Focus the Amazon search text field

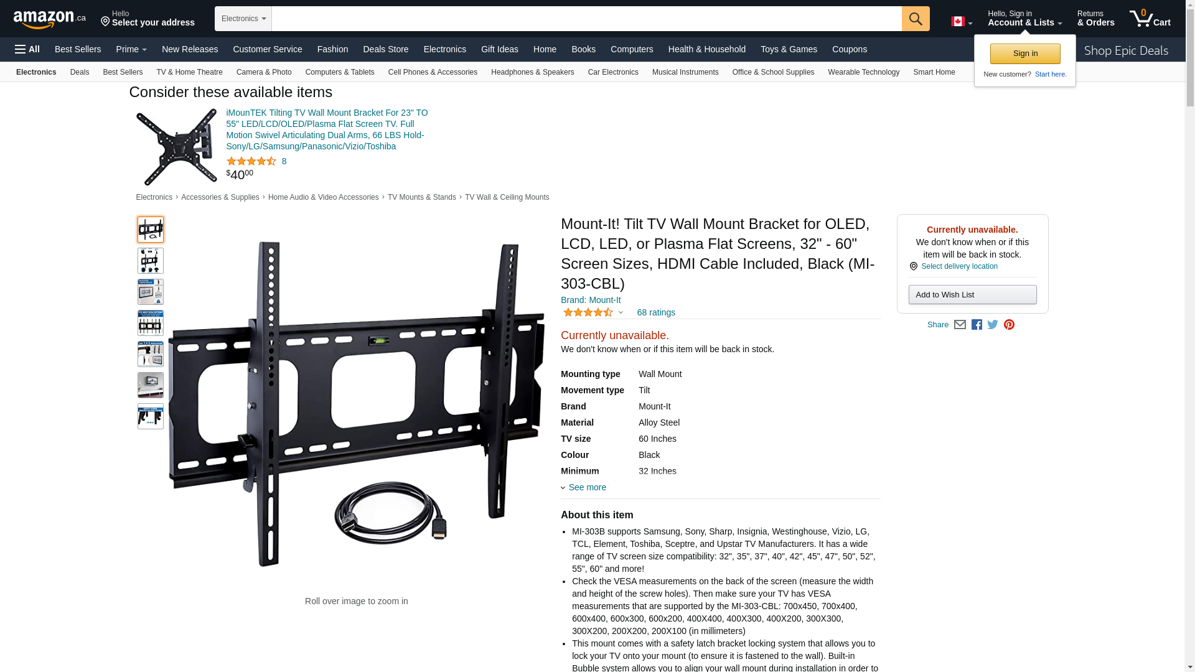point(586,19)
